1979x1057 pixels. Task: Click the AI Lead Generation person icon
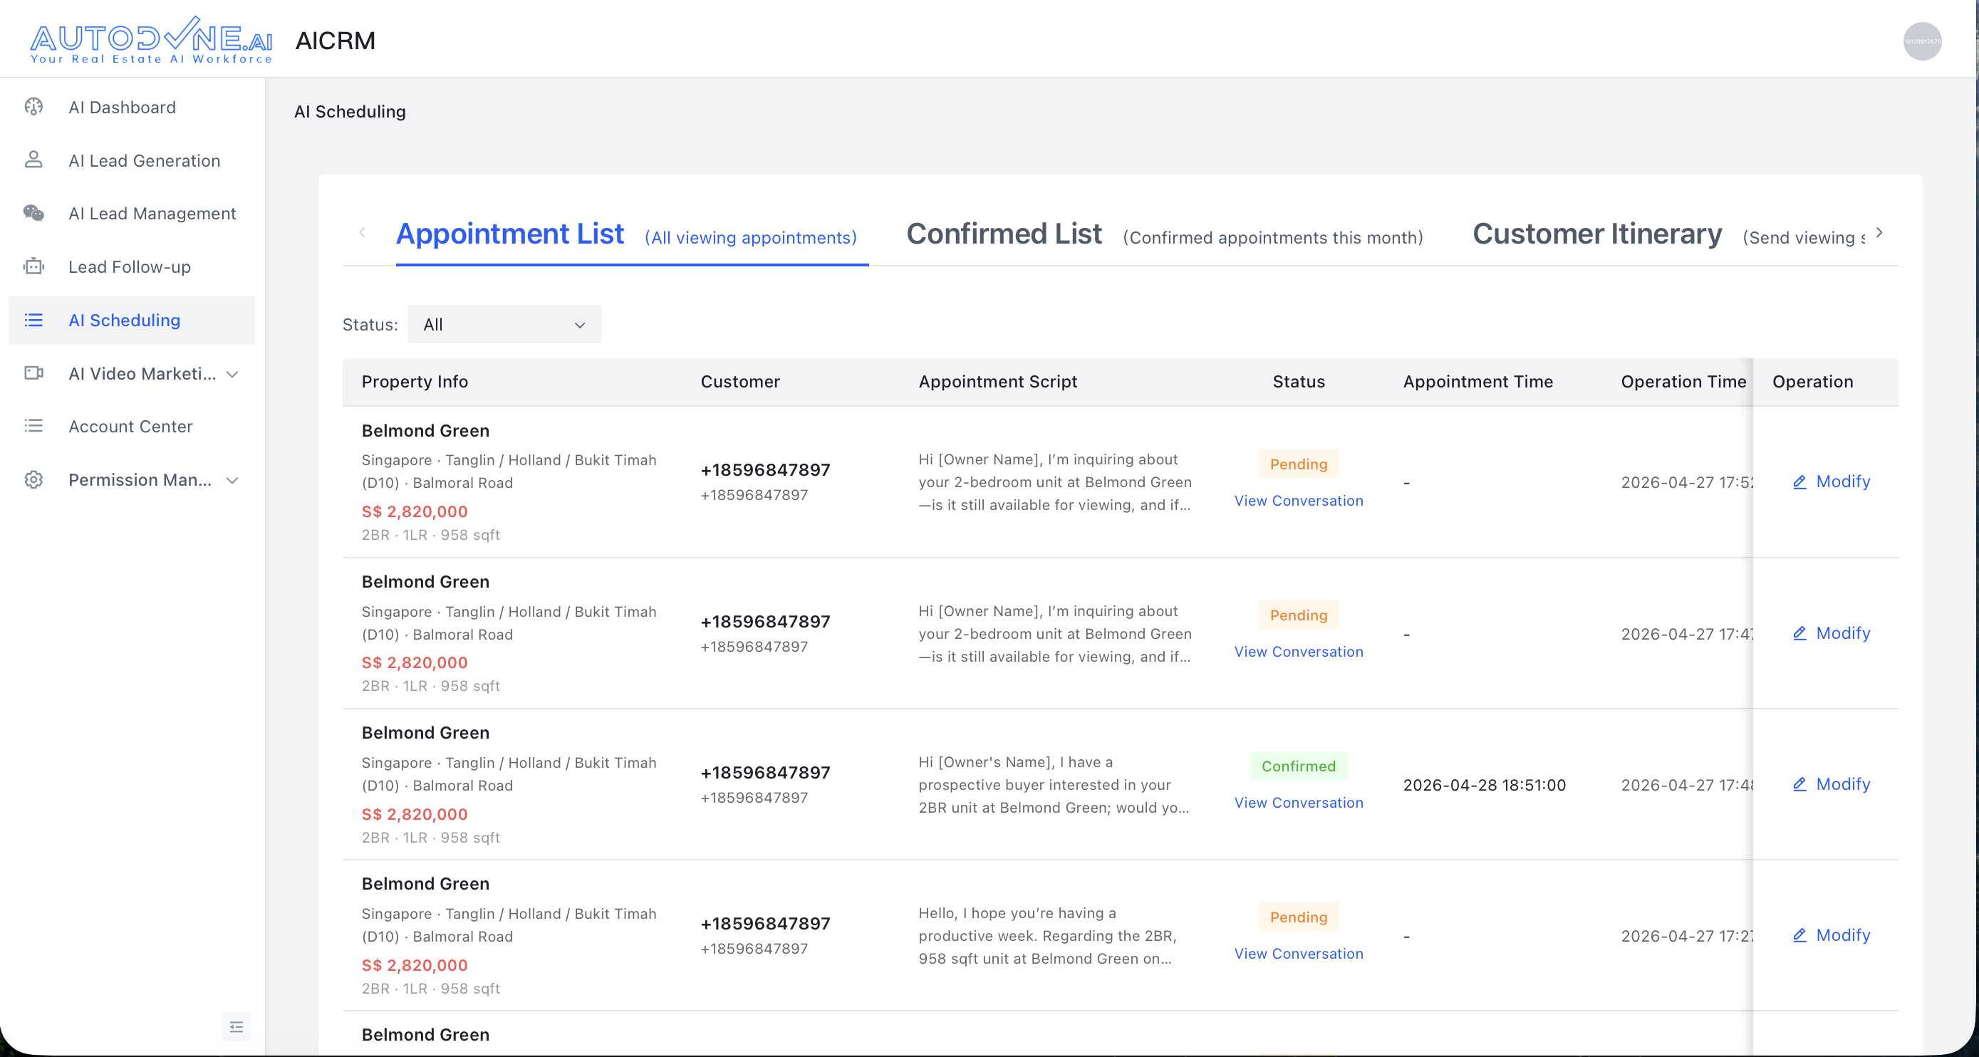point(33,160)
